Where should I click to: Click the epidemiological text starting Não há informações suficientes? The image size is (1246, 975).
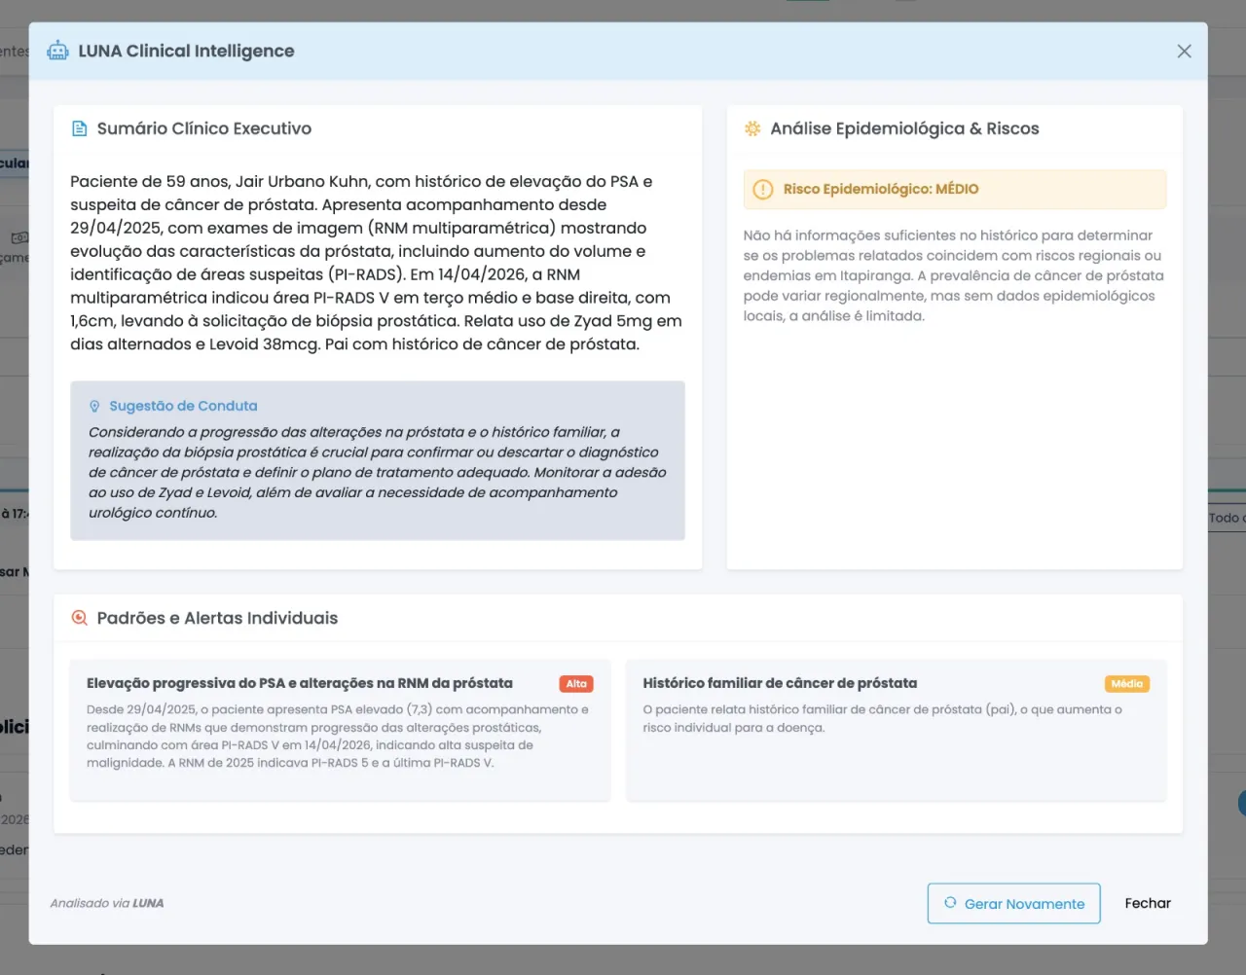(x=954, y=275)
